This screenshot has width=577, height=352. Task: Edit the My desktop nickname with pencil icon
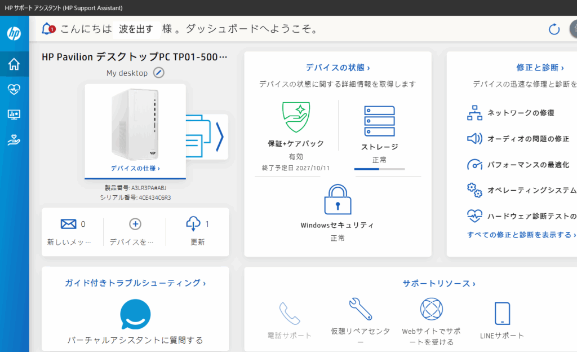click(158, 73)
